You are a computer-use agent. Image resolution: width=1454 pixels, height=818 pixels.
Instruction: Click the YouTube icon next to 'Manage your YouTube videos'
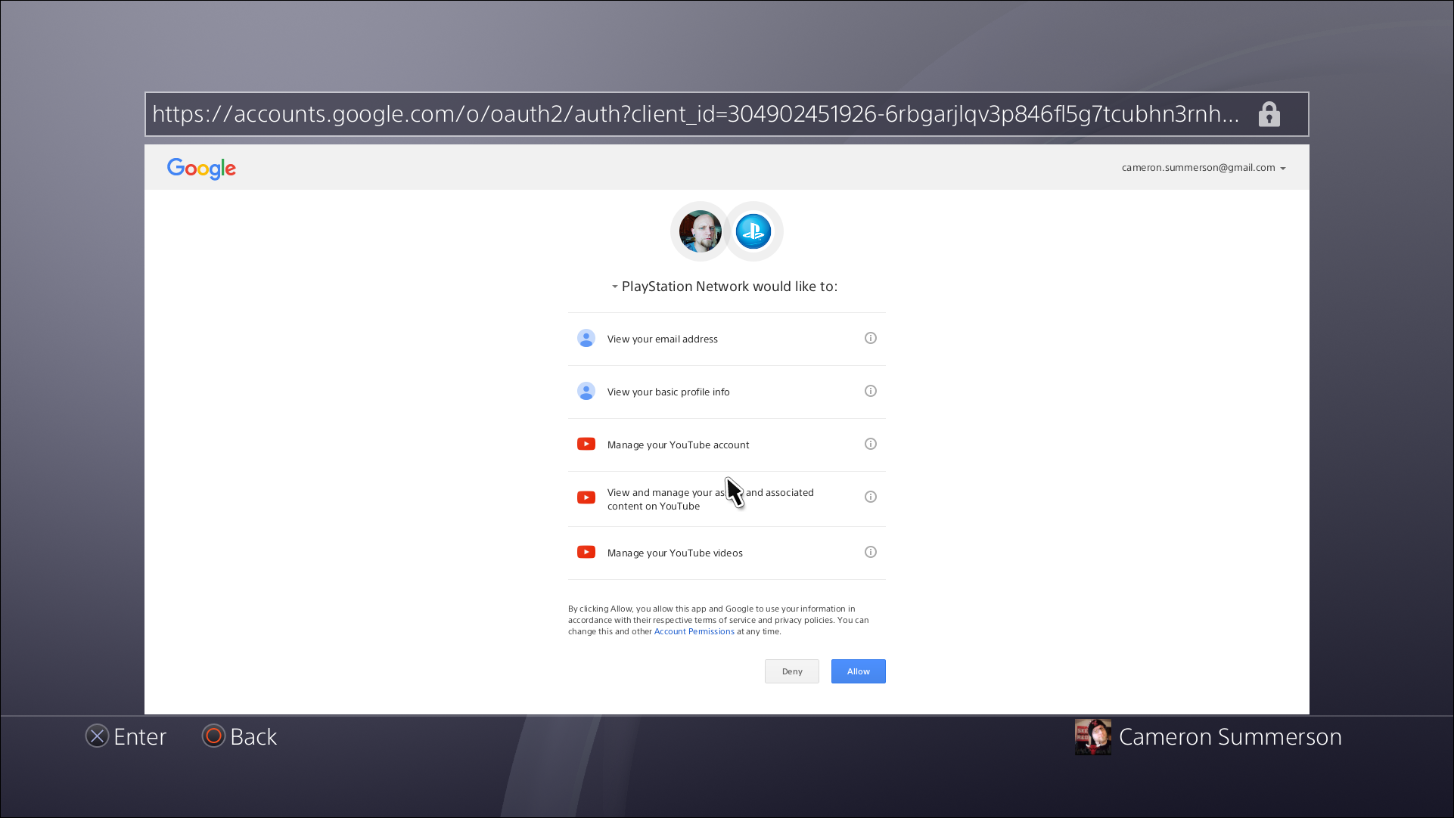click(586, 552)
